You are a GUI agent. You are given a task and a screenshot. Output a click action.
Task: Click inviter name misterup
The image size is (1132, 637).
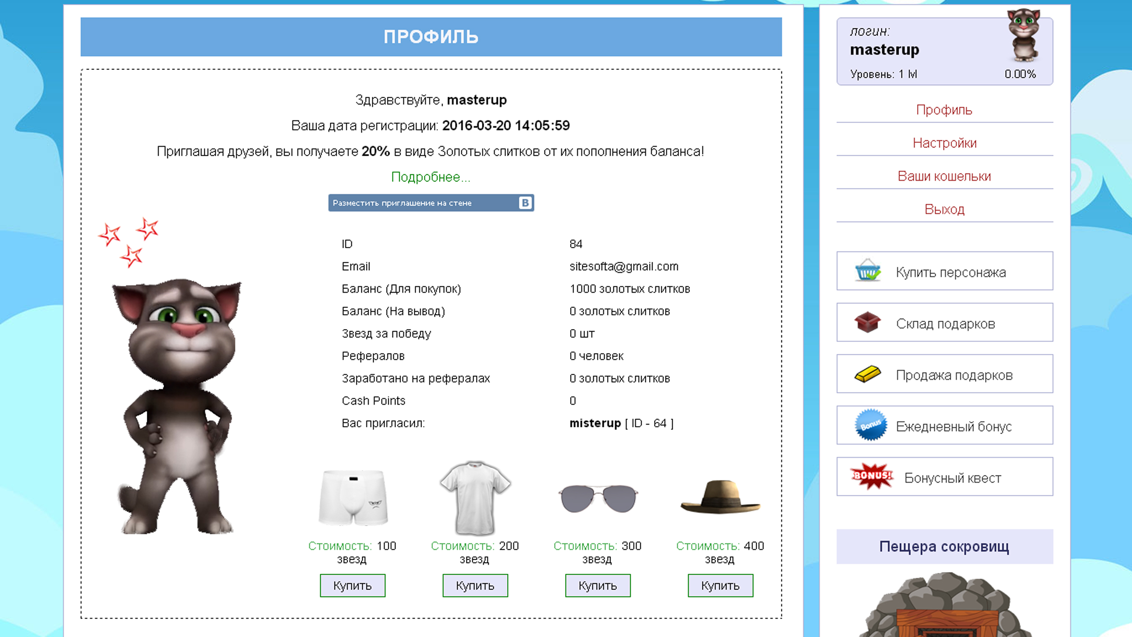click(x=595, y=423)
